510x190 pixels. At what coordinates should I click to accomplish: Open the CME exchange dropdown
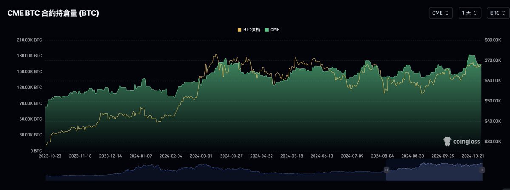(x=441, y=13)
